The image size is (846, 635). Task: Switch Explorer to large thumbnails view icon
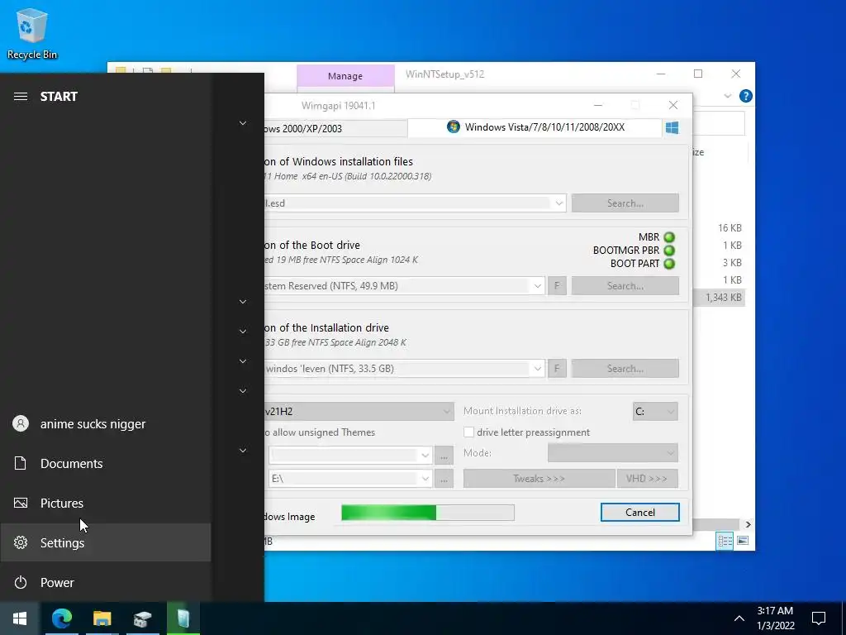(743, 541)
